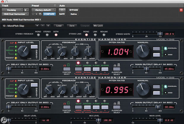This screenshot has height=124, width=184.
Task: Click the SAFE automation button
Action: pyautogui.click(x=62, y=14)
